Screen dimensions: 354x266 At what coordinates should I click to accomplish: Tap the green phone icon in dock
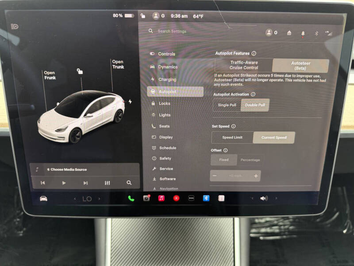[x=131, y=198]
